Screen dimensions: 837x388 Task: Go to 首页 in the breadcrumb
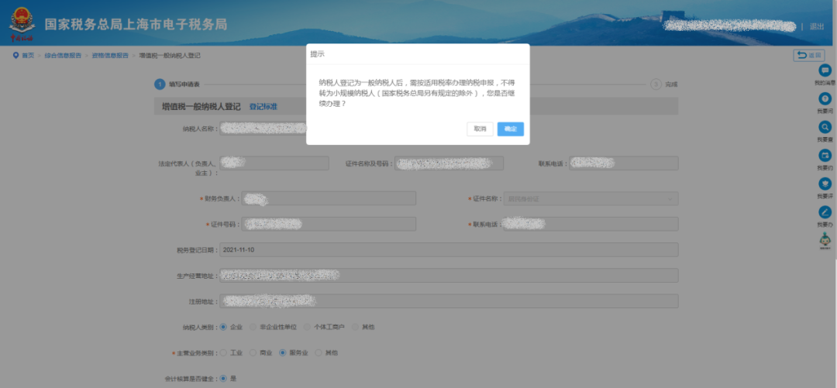click(x=27, y=56)
